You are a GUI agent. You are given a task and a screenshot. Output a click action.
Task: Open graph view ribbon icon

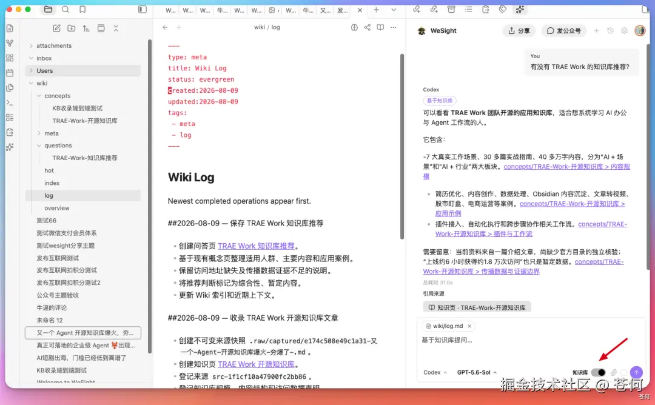click(10, 43)
